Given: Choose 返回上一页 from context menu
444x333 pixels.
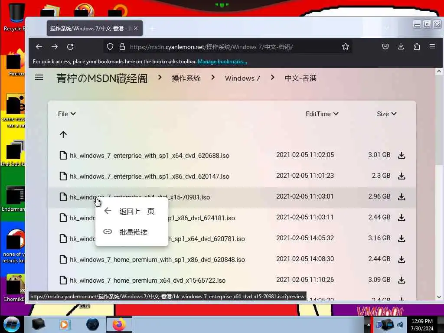Looking at the screenshot, I should tap(132, 211).
